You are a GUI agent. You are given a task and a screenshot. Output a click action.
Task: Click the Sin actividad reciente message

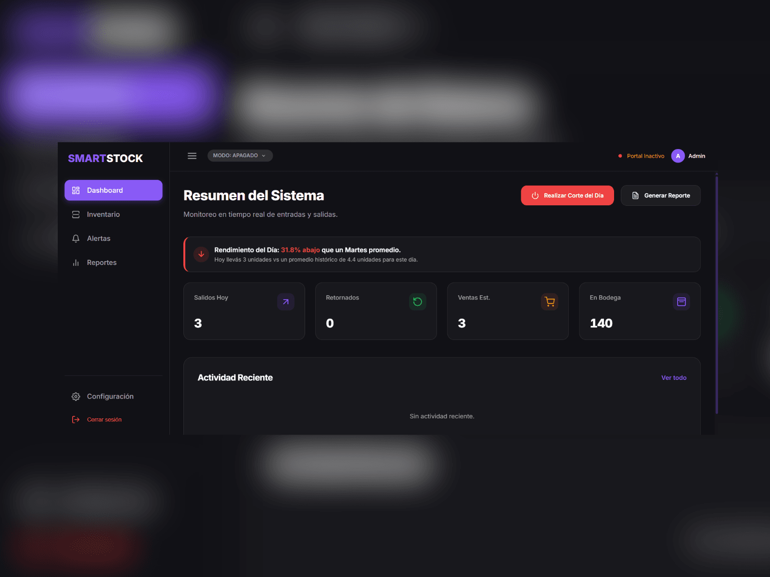click(442, 416)
